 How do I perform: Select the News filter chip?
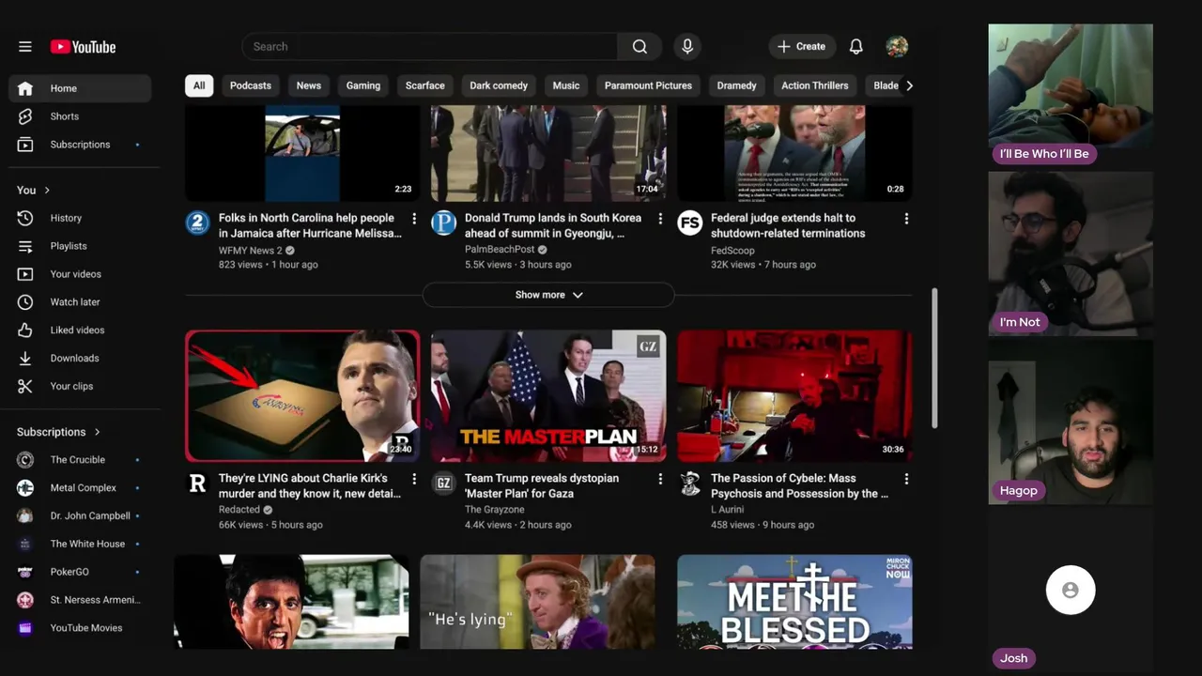[309, 85]
